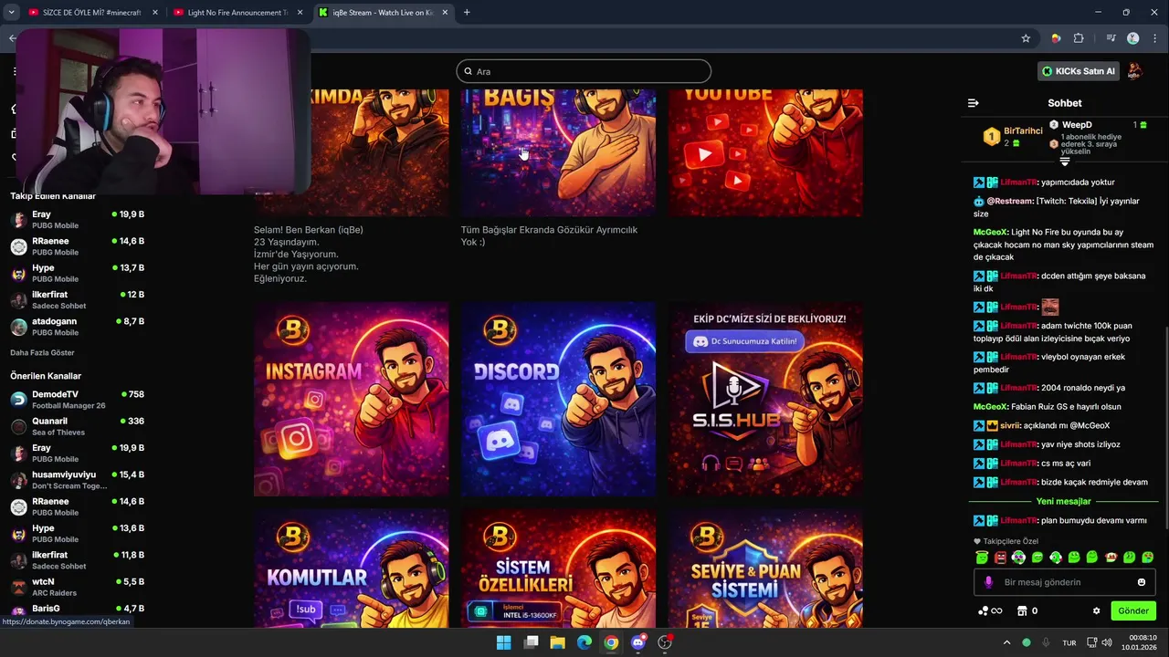Open browser extensions puzzle icon
Image resolution: width=1169 pixels, height=657 pixels.
pyautogui.click(x=1079, y=38)
